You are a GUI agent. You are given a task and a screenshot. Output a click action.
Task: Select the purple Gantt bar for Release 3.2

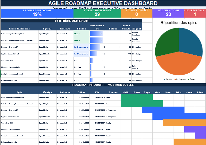[x=195, y=129]
